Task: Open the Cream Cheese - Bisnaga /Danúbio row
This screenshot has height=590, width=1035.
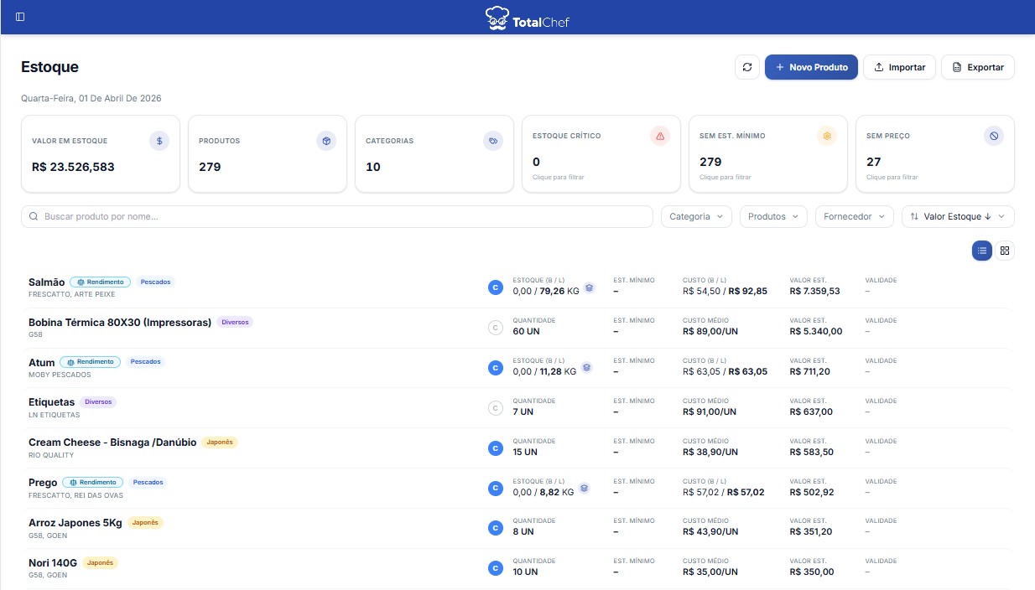Action: click(x=112, y=442)
